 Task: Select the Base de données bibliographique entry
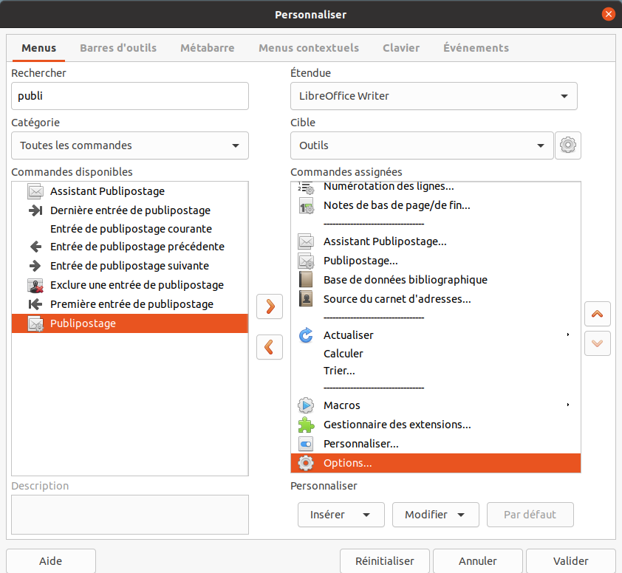[x=405, y=280]
